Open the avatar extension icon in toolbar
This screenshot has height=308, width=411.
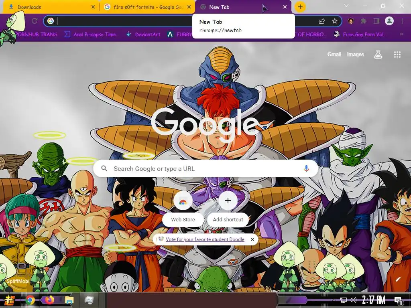click(351, 21)
